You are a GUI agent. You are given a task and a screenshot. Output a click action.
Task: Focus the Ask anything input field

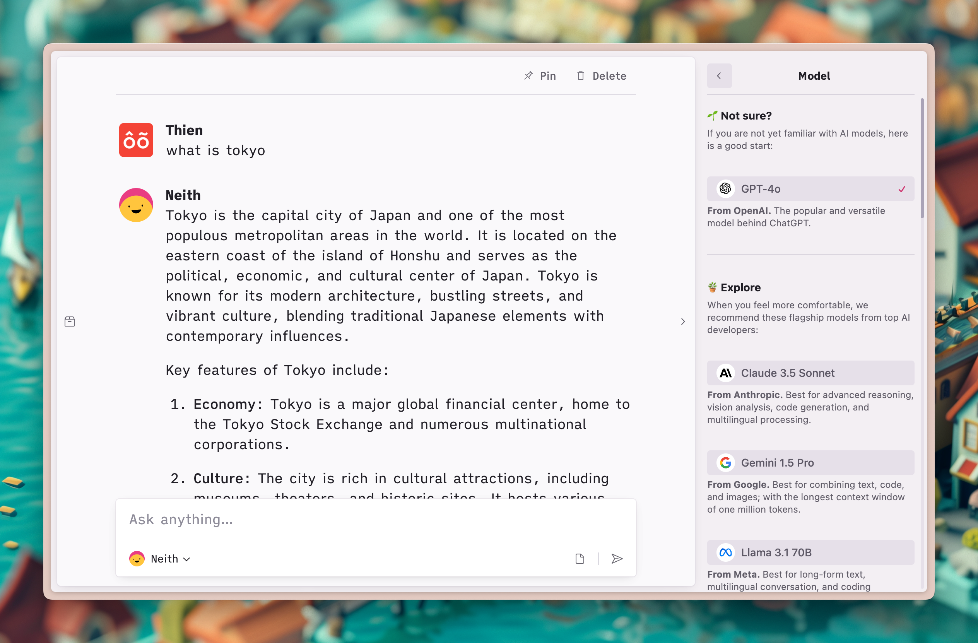(x=376, y=520)
